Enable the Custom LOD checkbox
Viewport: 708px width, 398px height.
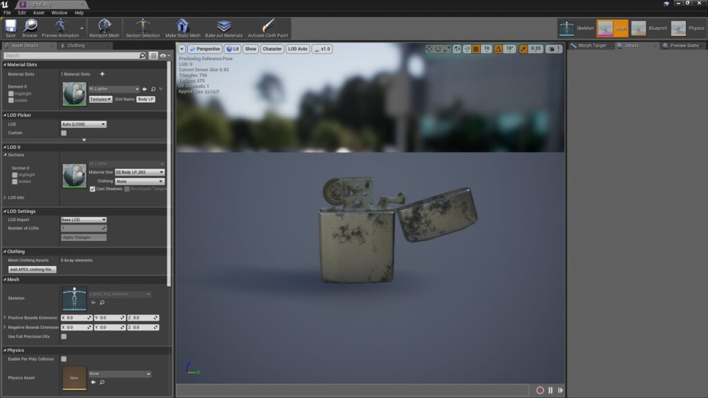(64, 133)
